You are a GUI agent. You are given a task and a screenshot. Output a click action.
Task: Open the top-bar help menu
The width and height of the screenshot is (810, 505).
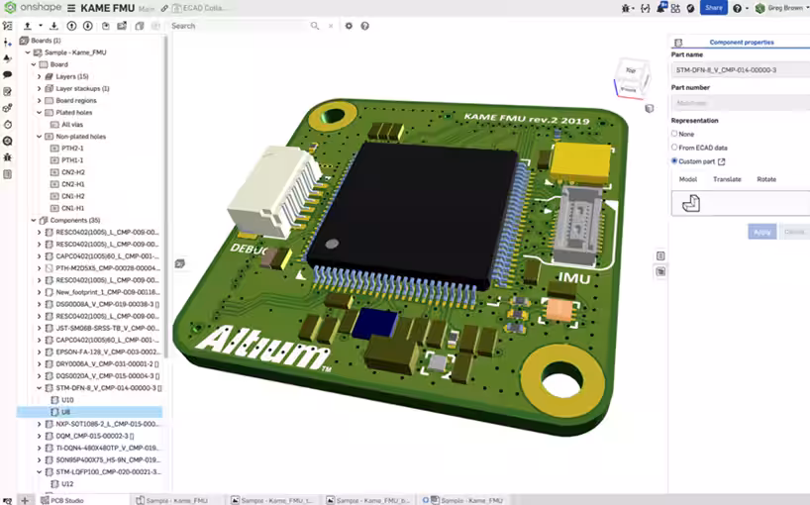coord(740,8)
